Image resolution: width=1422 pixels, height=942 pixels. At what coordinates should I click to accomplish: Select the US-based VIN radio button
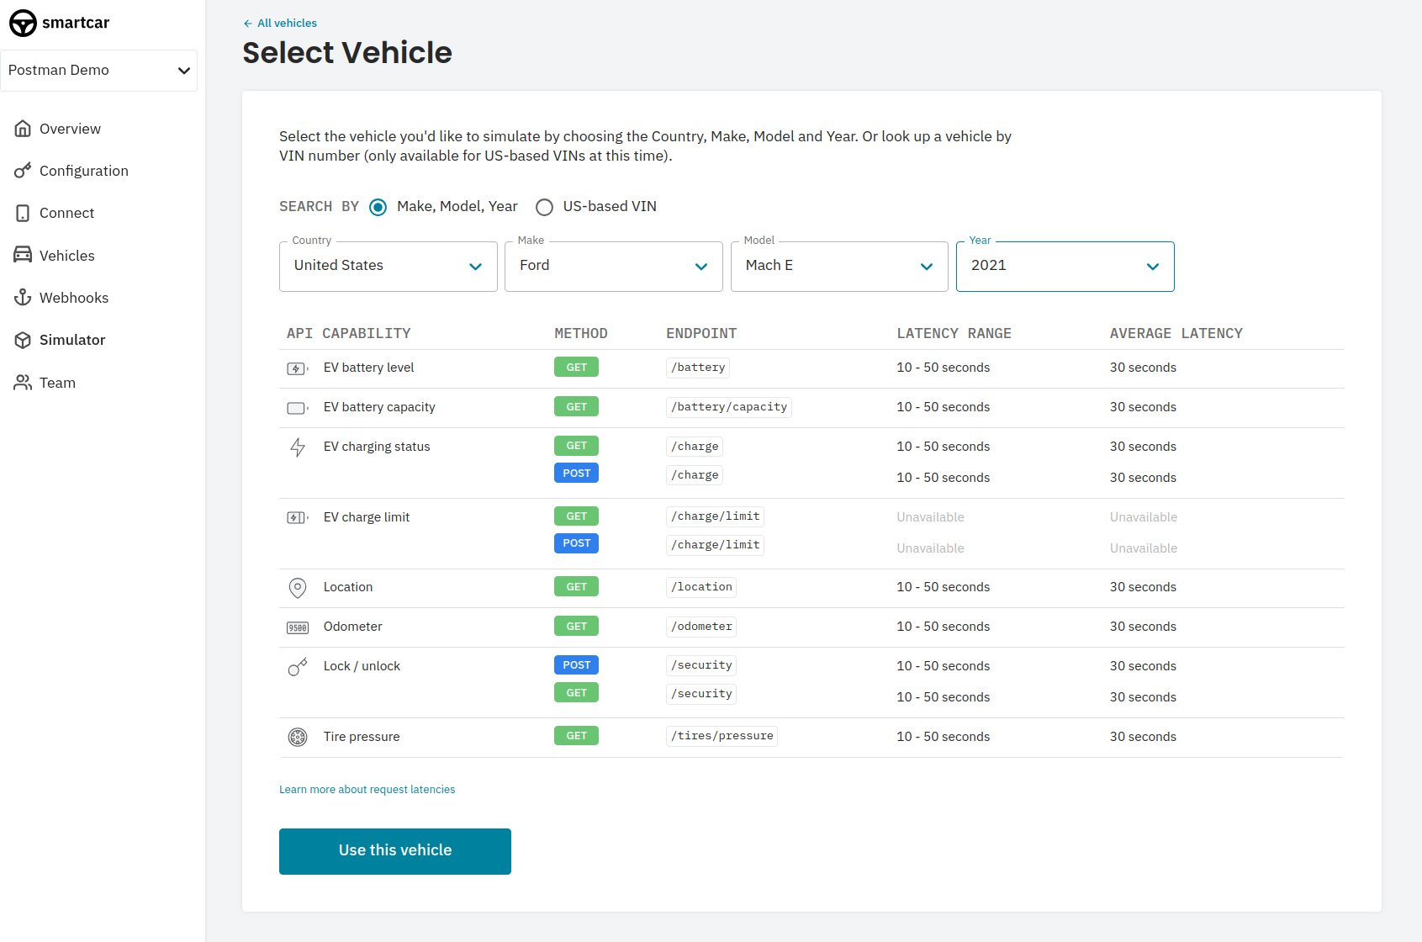545,207
